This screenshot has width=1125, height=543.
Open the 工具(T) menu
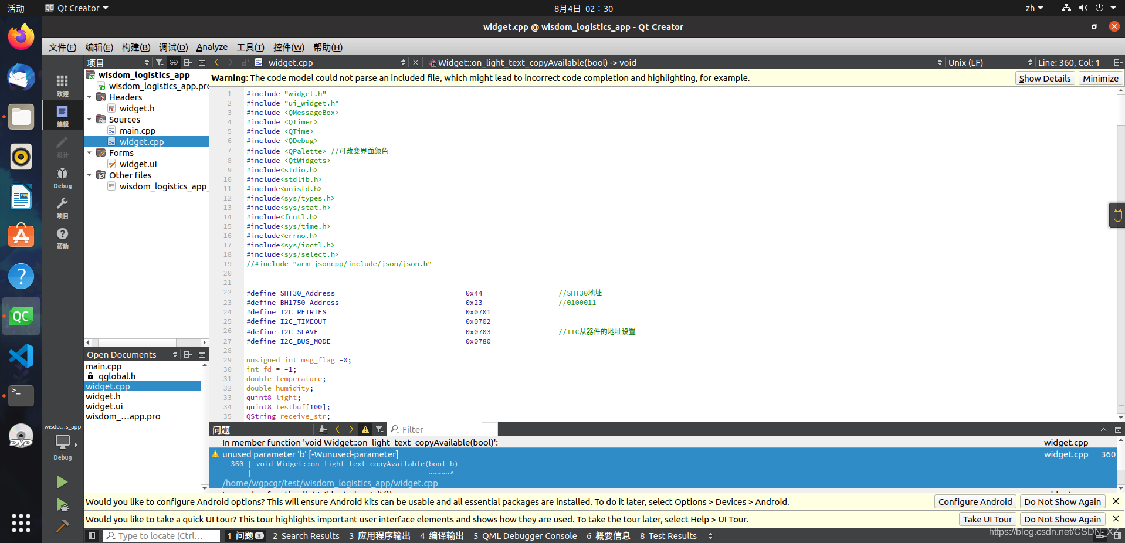[250, 47]
